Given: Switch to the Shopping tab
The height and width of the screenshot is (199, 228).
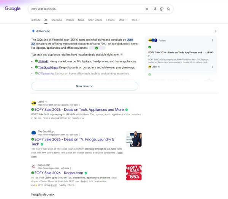Looking at the screenshot, I should point(57,20).
